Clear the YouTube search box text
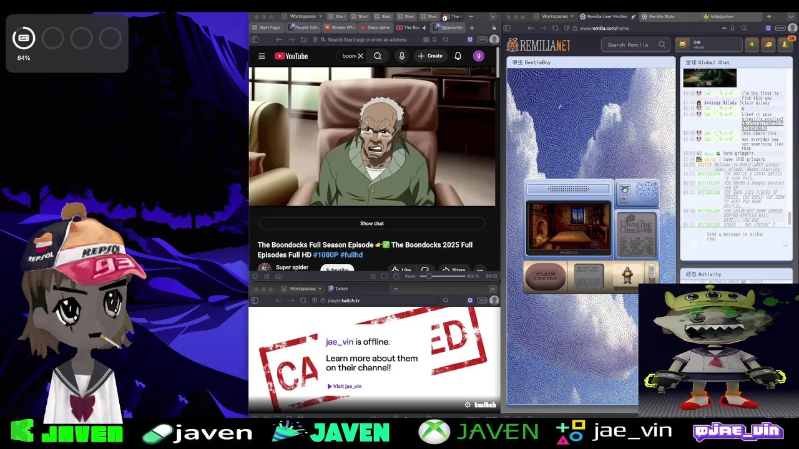 click(360, 56)
